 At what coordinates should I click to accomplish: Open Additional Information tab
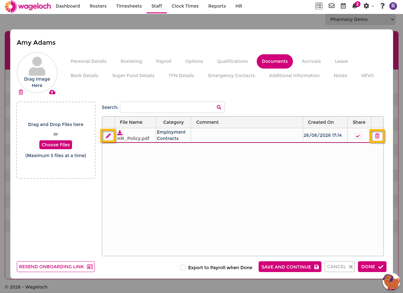pos(294,76)
